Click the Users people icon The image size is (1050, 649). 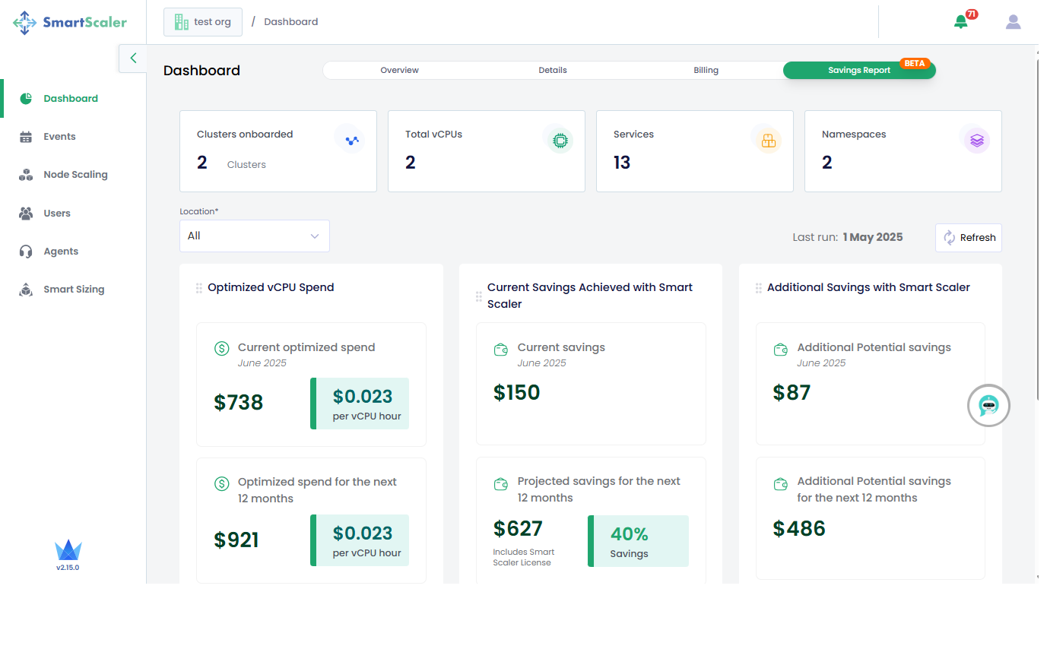[x=26, y=214]
